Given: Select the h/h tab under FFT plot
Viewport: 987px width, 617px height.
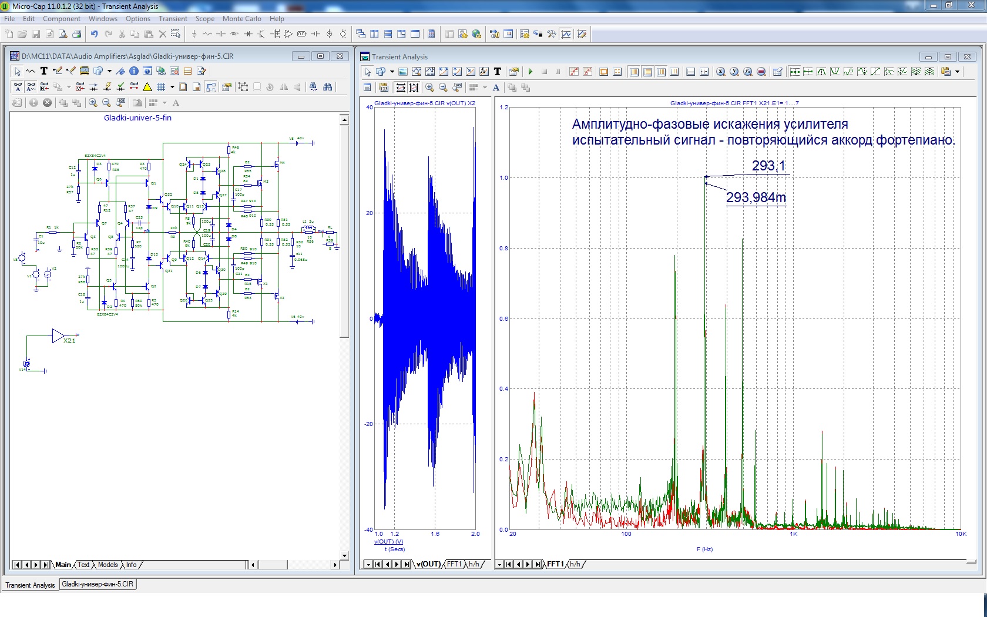Looking at the screenshot, I should coord(575,564).
